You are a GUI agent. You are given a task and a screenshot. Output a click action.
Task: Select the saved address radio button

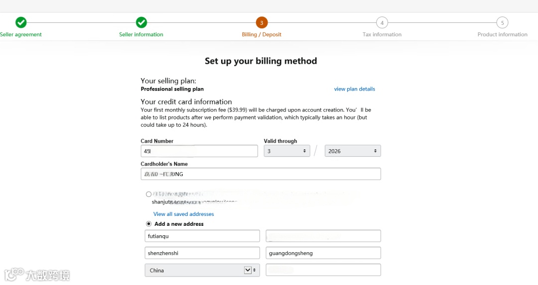(x=148, y=194)
